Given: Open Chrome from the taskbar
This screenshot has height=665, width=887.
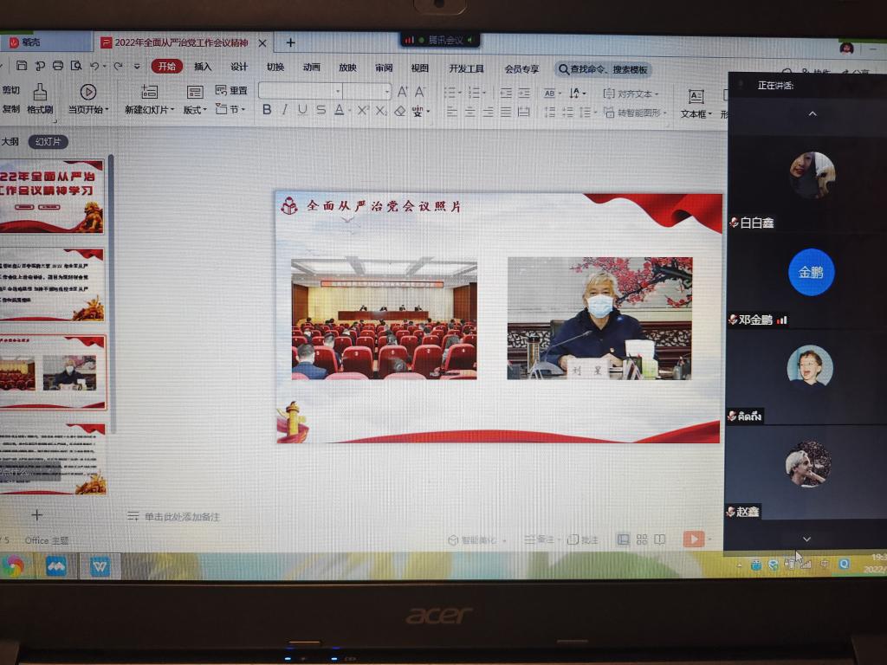Looking at the screenshot, I should pyautogui.click(x=11, y=565).
